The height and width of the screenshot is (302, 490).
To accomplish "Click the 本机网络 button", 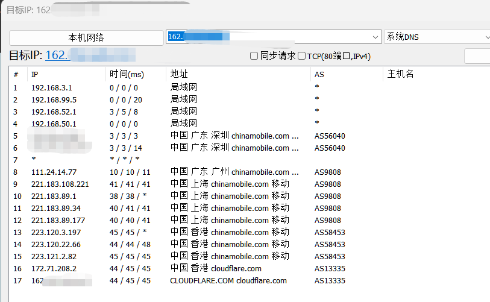I will (x=86, y=37).
